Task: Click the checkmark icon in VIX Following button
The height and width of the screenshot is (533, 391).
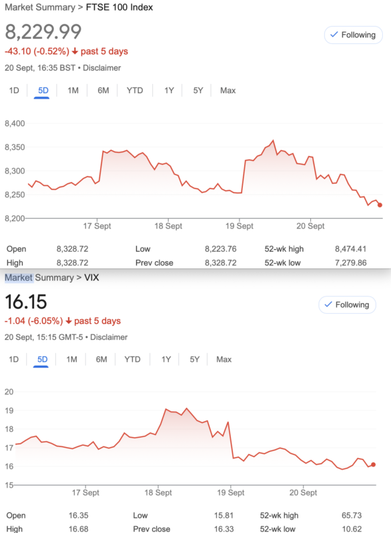Action: click(328, 304)
